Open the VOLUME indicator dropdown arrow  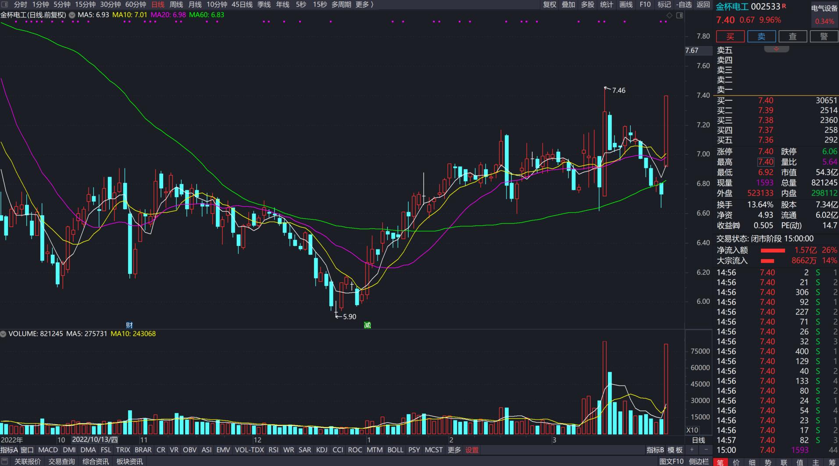[x=4, y=334]
